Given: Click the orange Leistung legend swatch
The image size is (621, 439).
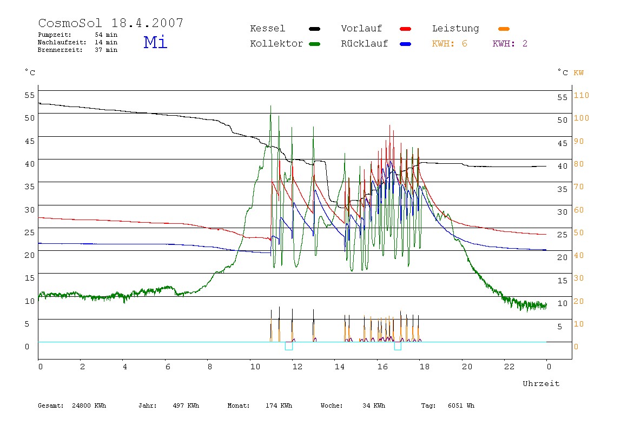Looking at the screenshot, I should (x=504, y=29).
